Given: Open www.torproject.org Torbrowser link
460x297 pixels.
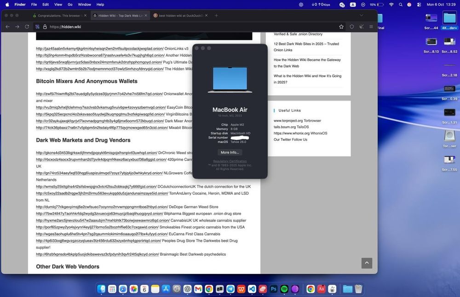Looking at the screenshot, I should tap(297, 121).
